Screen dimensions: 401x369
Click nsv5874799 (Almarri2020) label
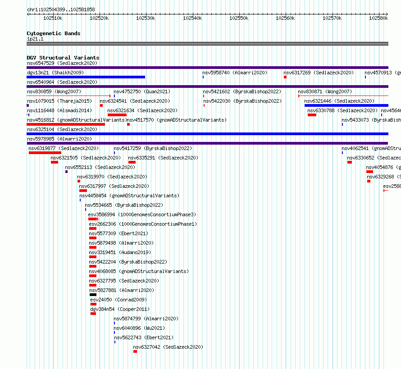146,319
